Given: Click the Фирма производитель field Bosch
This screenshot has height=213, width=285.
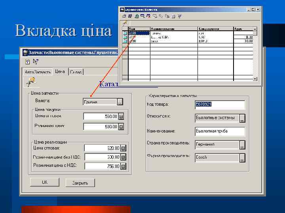Looking at the screenshot, I should (217, 158).
